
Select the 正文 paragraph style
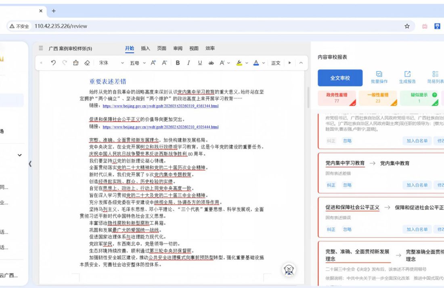coord(276,63)
